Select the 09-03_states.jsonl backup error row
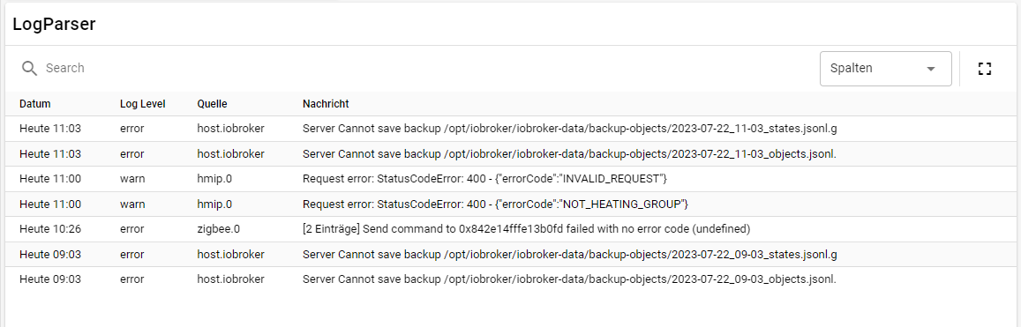The width and height of the screenshot is (1021, 327). 510,254
